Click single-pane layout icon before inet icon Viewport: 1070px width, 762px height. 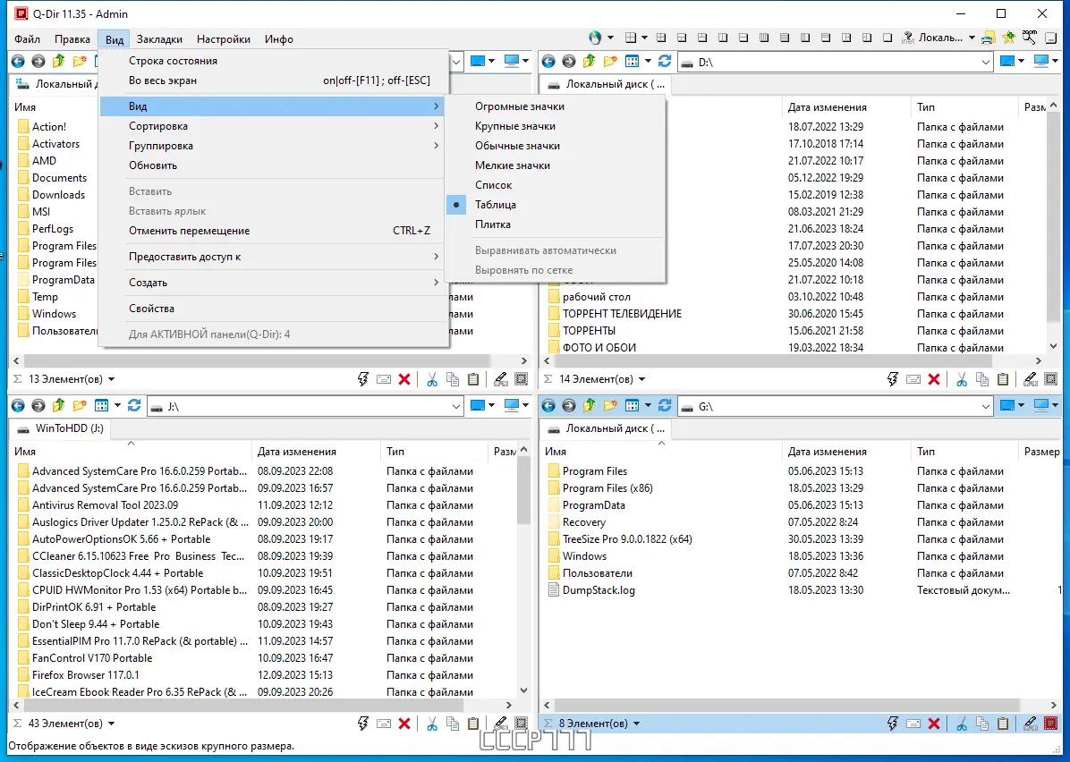887,38
